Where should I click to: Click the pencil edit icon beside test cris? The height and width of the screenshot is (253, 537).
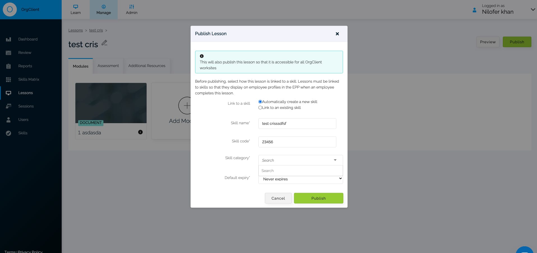tap(104, 43)
